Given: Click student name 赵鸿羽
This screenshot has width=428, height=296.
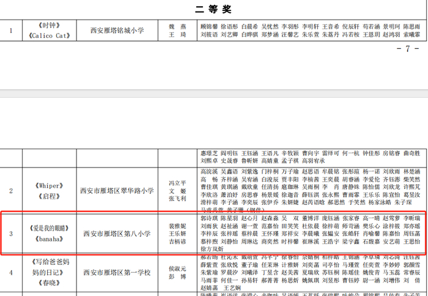Looking at the screenshot, I should 392,34.
